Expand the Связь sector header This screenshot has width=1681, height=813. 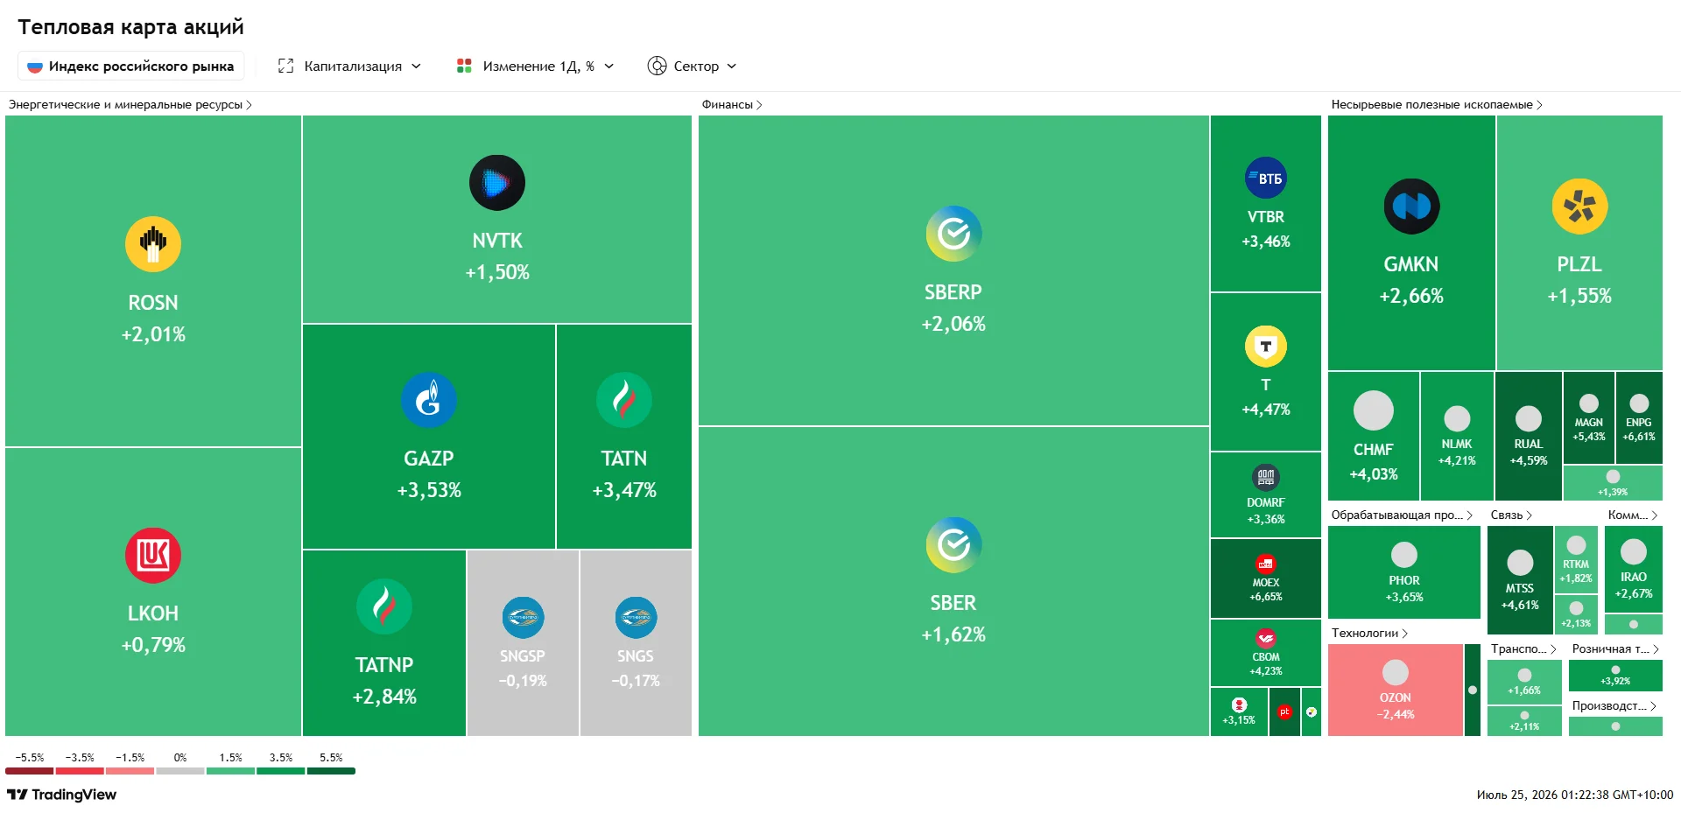tap(1511, 515)
